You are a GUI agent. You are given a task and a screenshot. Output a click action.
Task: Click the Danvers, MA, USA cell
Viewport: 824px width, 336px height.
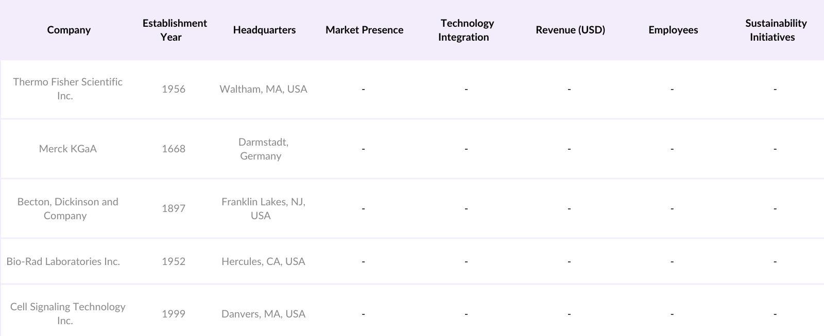[263, 314]
